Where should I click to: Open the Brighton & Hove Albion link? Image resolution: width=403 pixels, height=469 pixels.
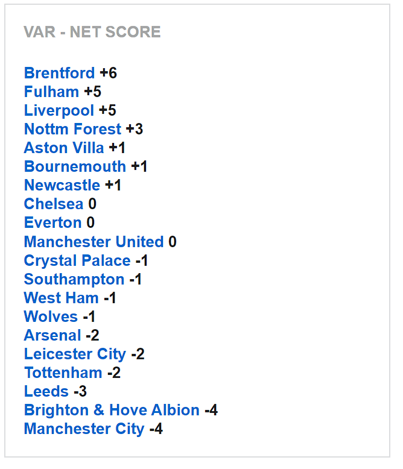coord(112,410)
